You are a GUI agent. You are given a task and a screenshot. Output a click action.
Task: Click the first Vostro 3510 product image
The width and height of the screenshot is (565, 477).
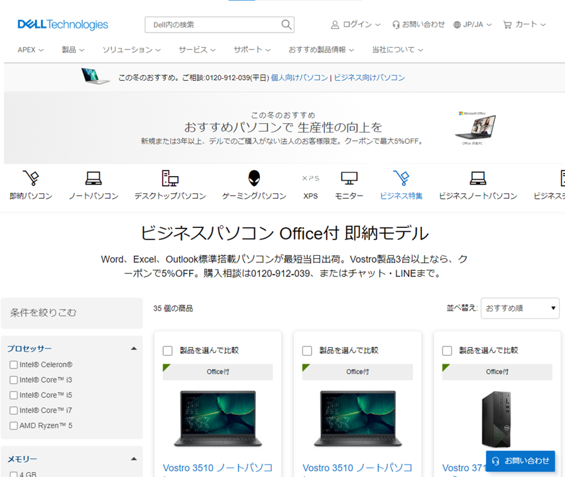coord(218,419)
